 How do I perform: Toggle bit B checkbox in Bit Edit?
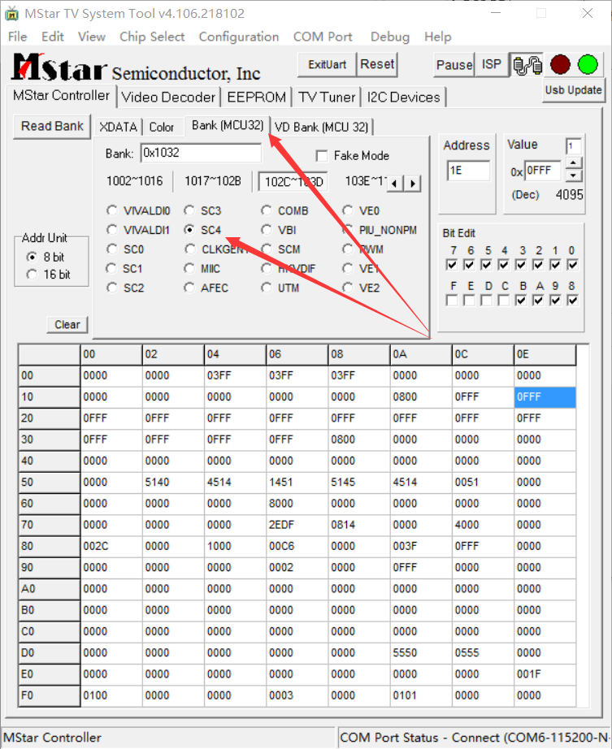521,301
